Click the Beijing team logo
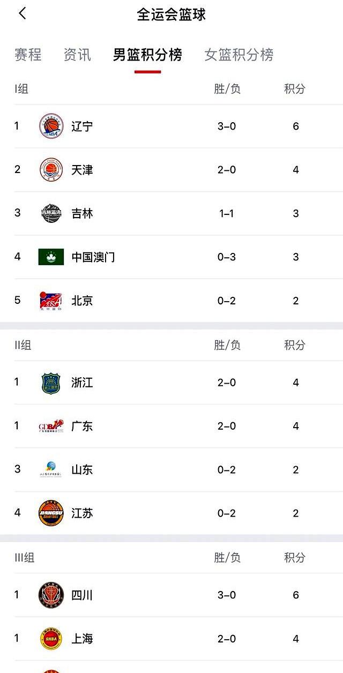The height and width of the screenshot is (673, 343). [x=51, y=301]
